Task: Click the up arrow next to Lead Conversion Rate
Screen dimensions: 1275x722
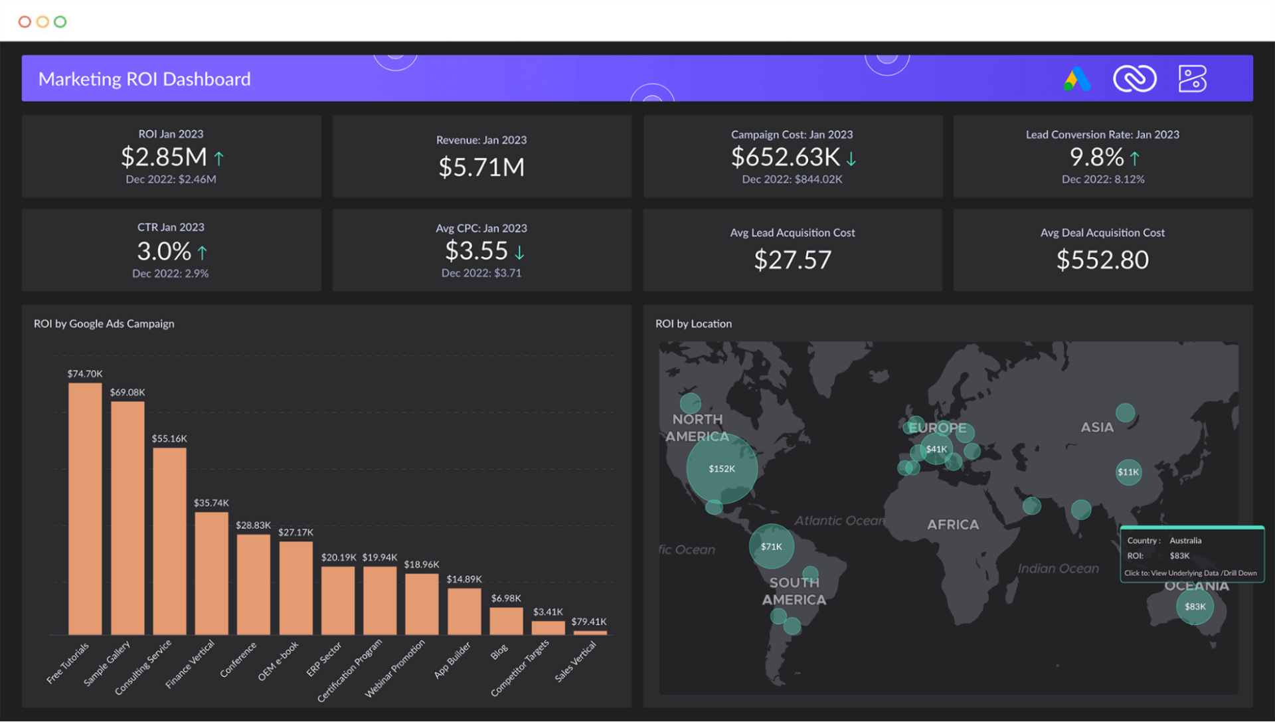Action: click(x=1135, y=158)
